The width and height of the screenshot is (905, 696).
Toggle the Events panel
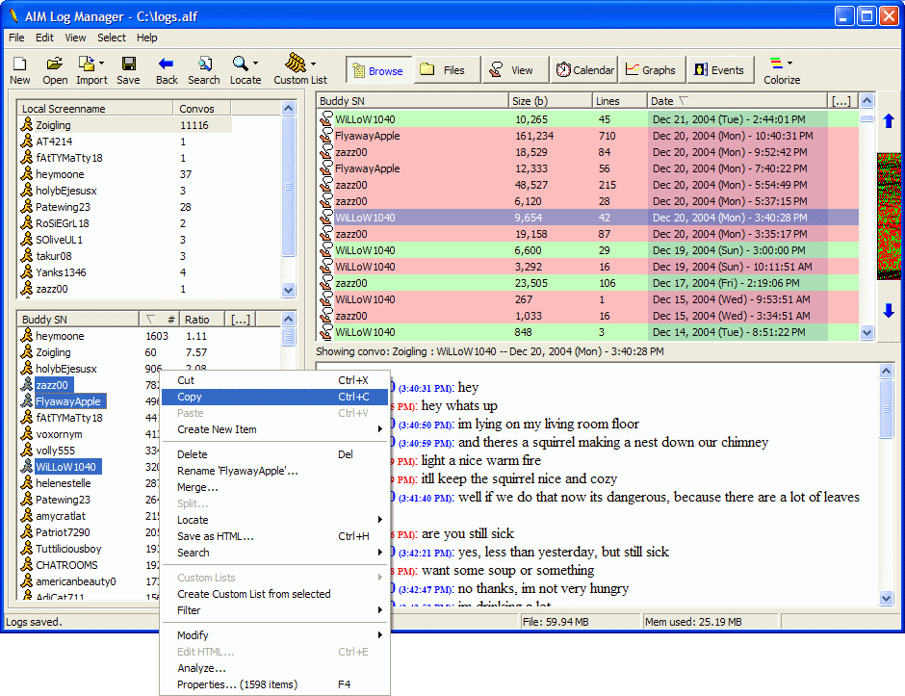[x=718, y=69]
